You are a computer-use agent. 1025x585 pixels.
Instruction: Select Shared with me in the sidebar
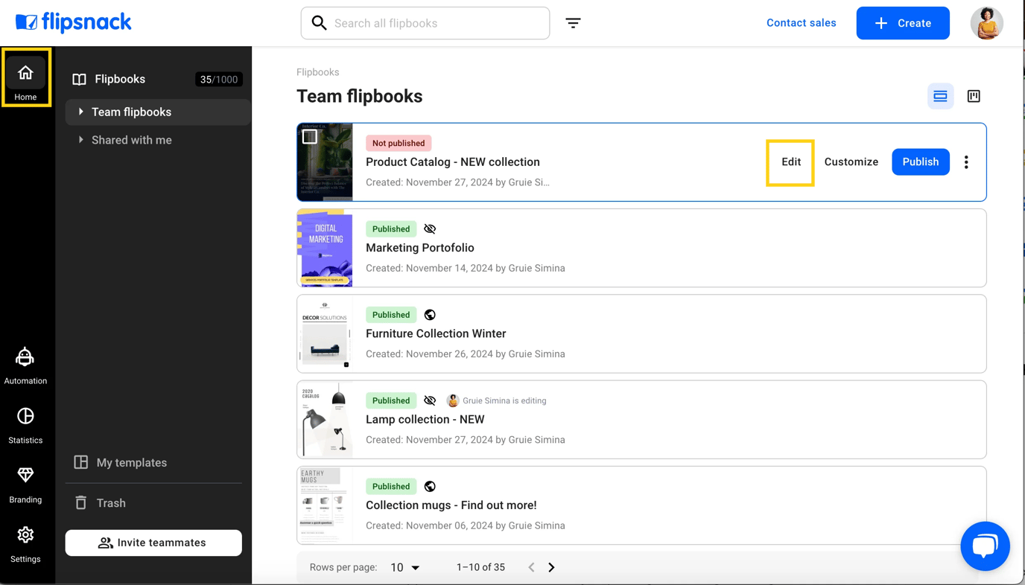pos(131,139)
